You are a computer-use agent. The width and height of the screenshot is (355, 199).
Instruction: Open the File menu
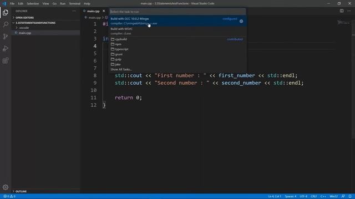(x=12, y=4)
